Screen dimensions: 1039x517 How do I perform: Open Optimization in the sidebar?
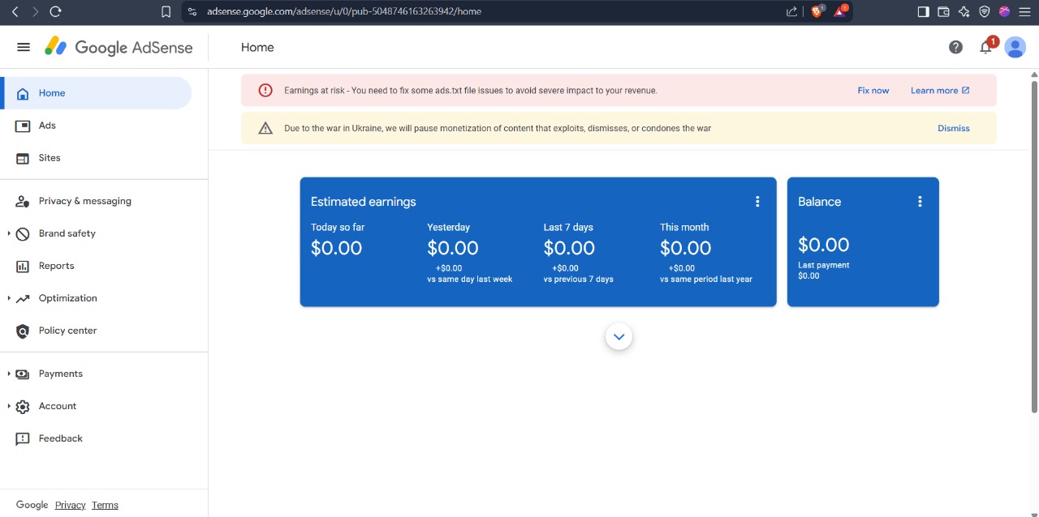click(96, 298)
